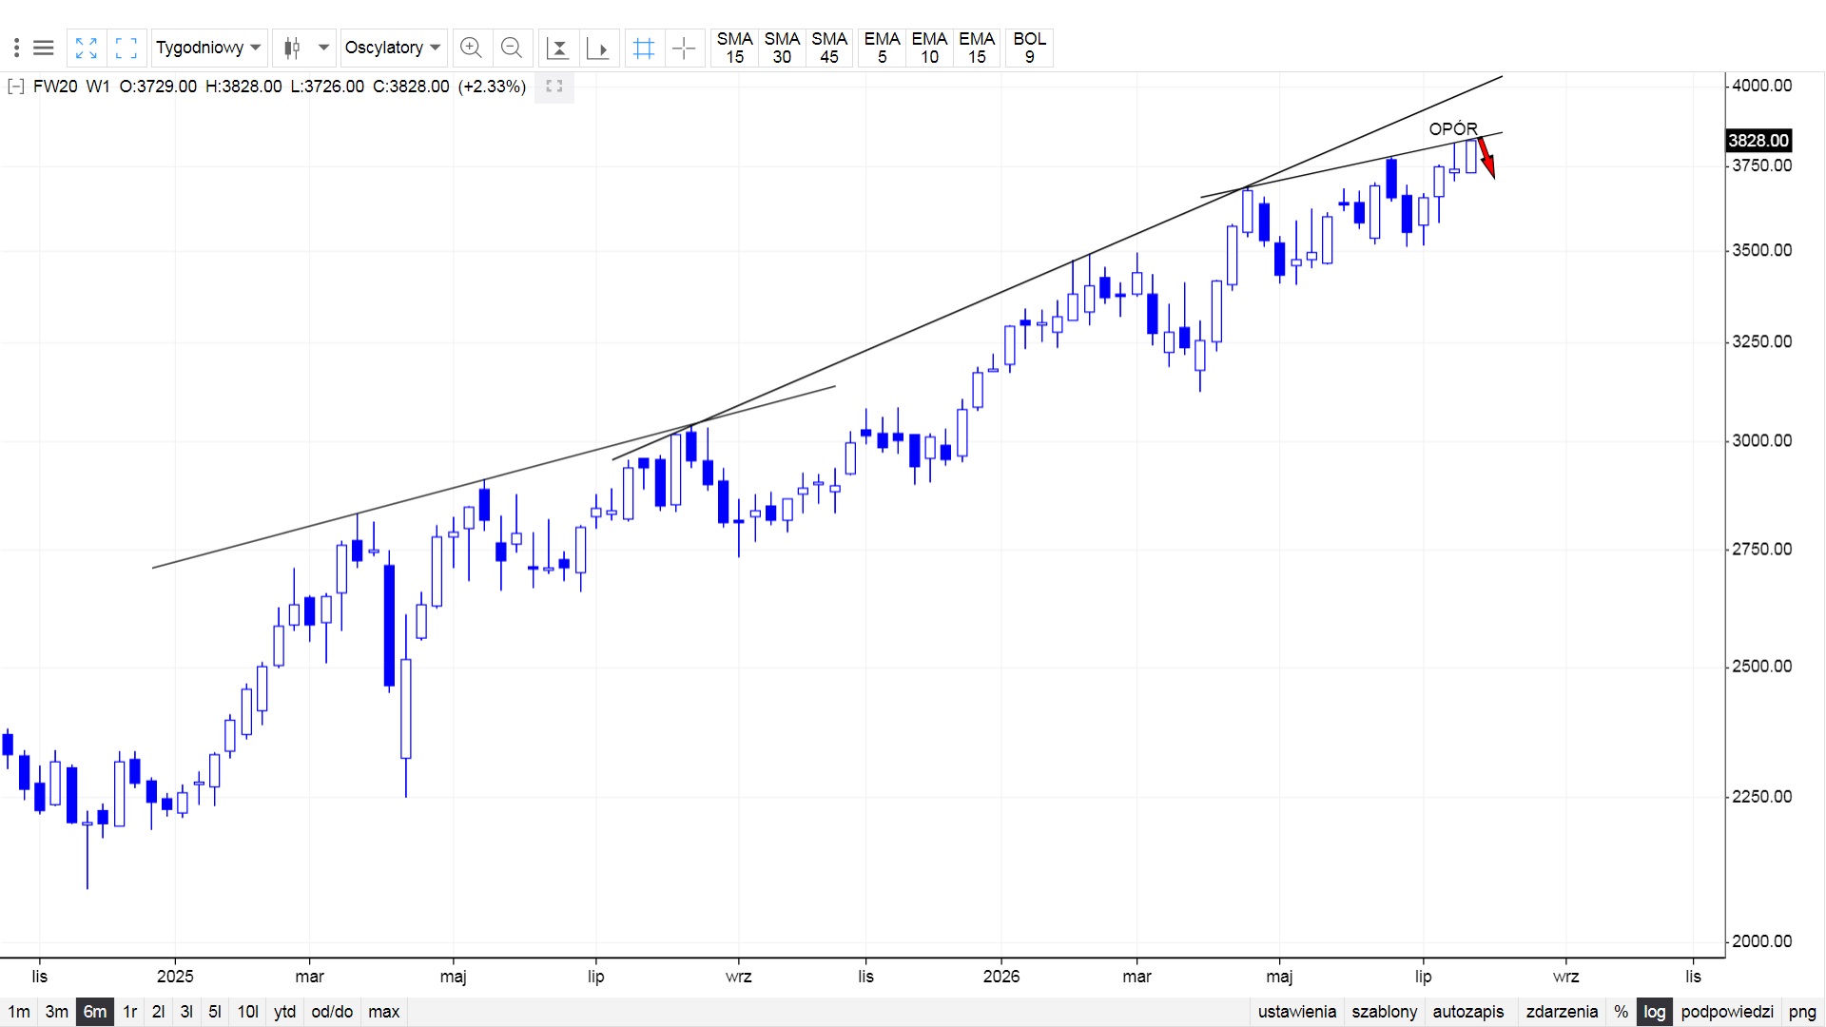
Task: Toggle the SMA 15 indicator
Action: click(734, 48)
